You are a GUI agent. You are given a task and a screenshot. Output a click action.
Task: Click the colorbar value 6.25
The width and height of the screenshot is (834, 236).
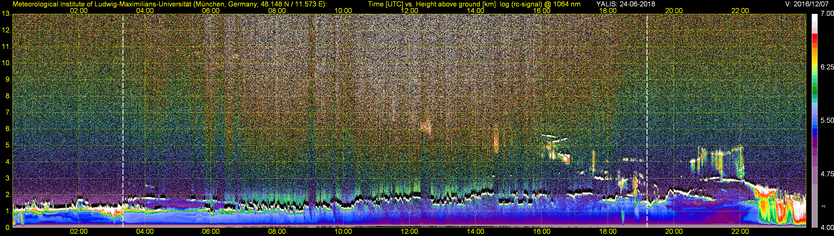tap(827, 67)
